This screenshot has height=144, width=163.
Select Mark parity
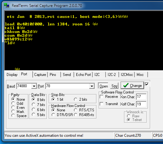[18, 111]
